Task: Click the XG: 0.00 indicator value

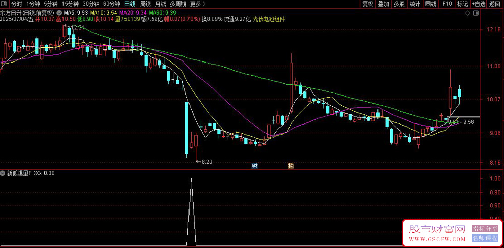Action: (x=44, y=173)
